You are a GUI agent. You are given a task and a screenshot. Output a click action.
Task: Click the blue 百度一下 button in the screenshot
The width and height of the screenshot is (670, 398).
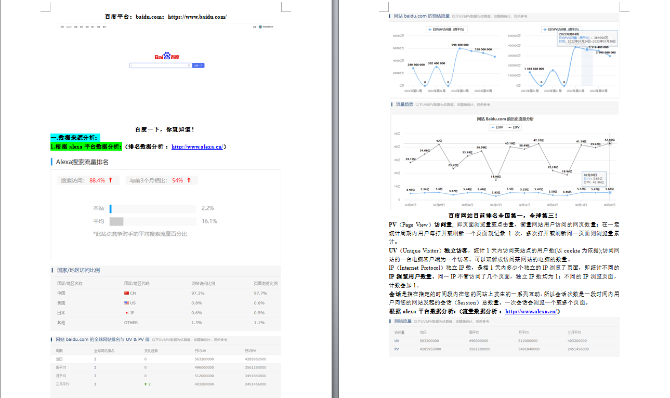(x=198, y=65)
